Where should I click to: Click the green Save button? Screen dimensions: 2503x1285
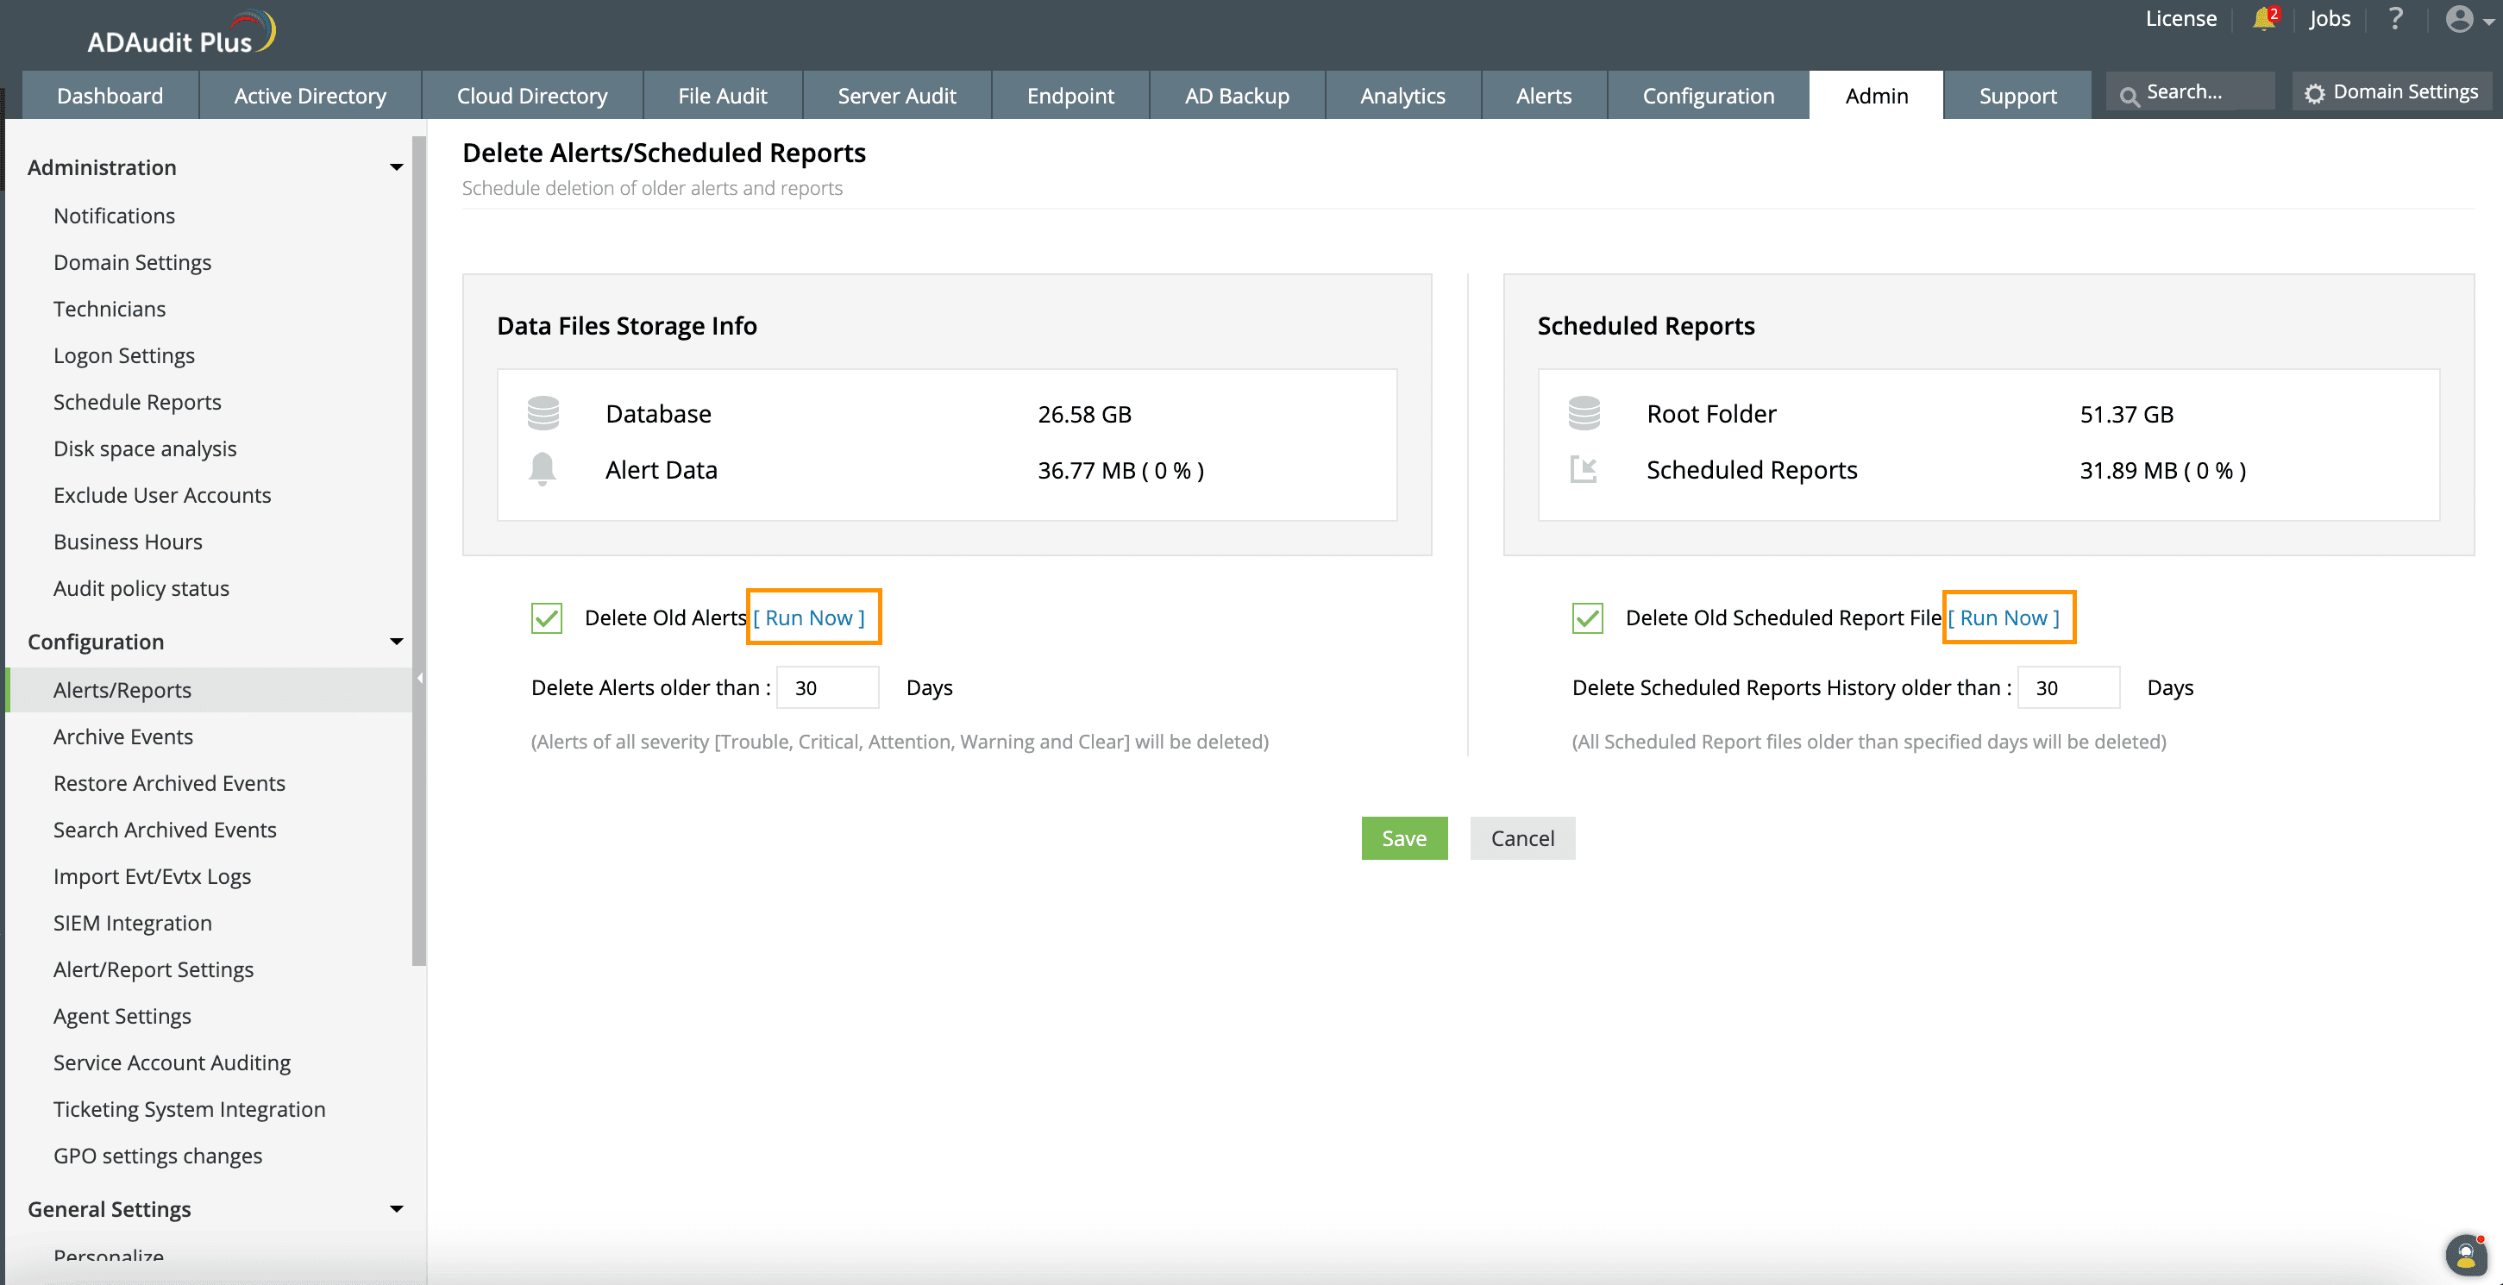(1403, 838)
